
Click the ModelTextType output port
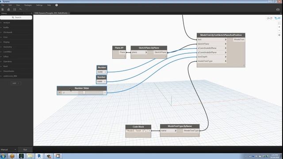191,131
